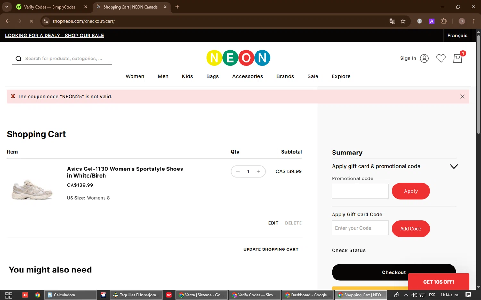This screenshot has height=300, width=481.
Task: Close the Verify Codes tab
Action: pyautogui.click(x=86, y=7)
